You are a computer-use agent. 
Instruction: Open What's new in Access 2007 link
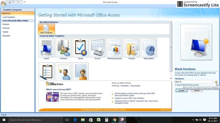click(x=59, y=90)
